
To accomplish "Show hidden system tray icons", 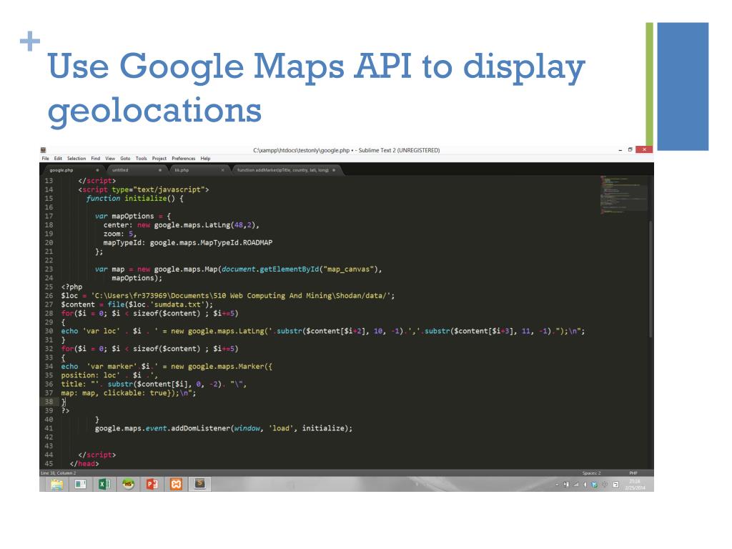I will click(x=557, y=485).
